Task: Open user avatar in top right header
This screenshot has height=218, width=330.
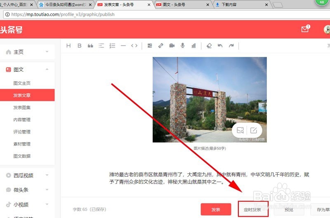Action: point(327,29)
